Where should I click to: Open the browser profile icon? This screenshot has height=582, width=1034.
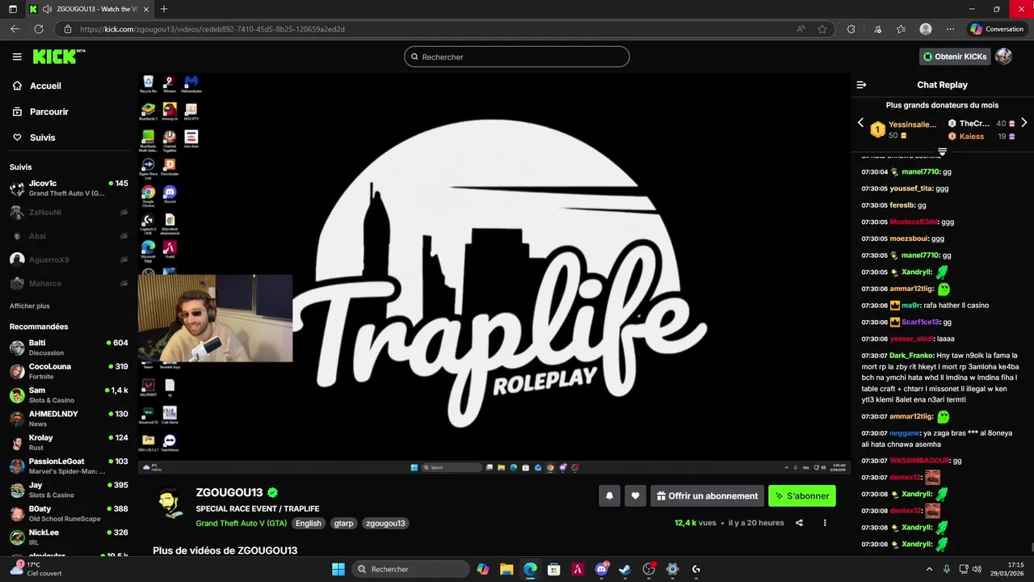pos(926,29)
